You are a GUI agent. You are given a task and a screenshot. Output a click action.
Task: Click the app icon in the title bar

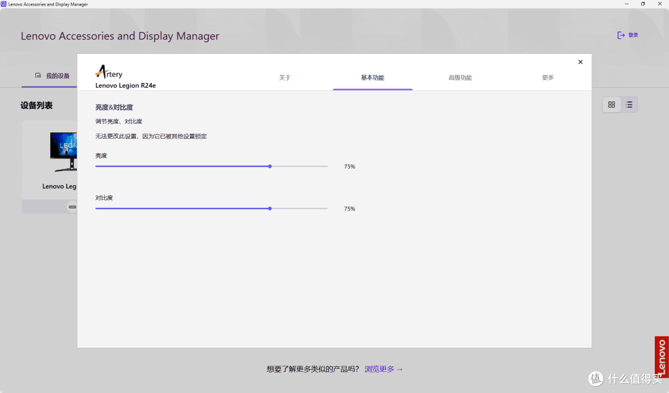pos(4,4)
